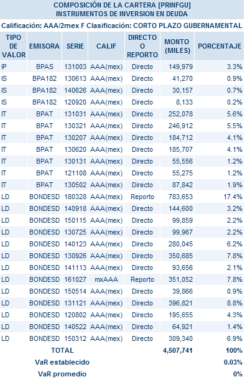Click the VaR establecido label

(62, 362)
